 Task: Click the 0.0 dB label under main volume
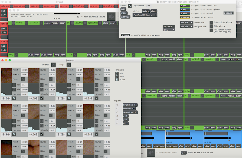pos(57,18)
